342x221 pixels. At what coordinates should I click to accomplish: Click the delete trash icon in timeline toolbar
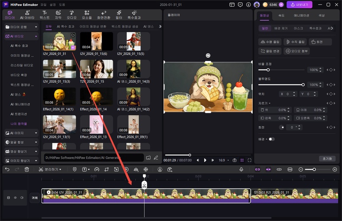coord(27,169)
